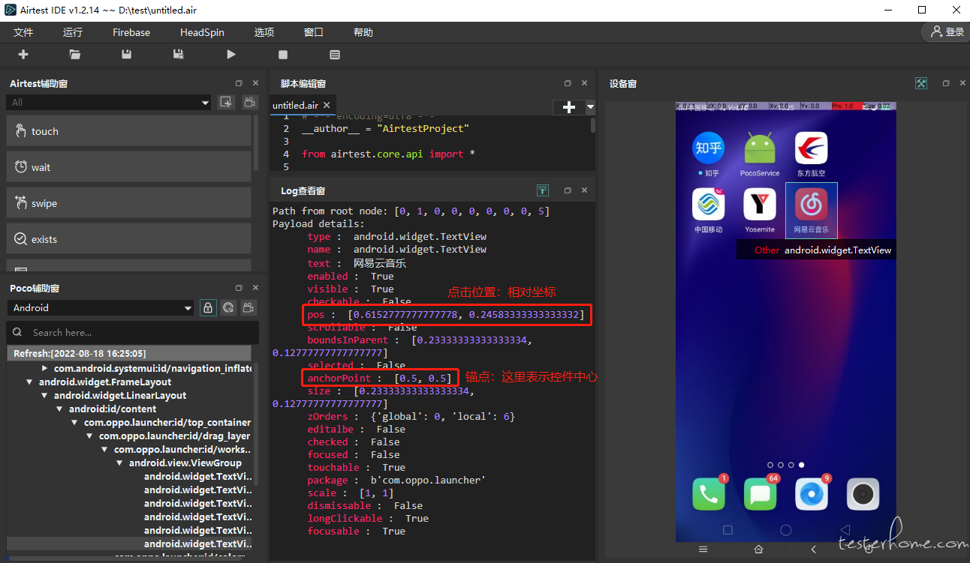Focus the Poco Search here field
The image size is (970, 563).
tap(133, 332)
